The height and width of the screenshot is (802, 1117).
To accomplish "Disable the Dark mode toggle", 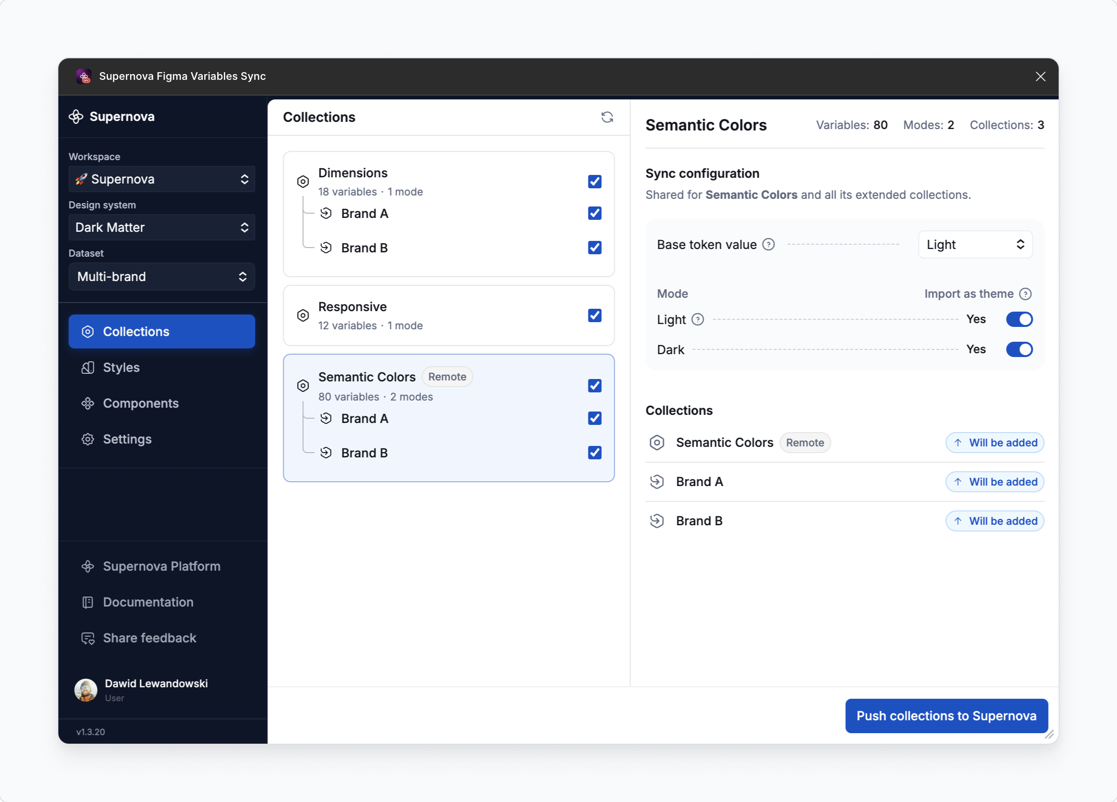I will (x=1019, y=349).
